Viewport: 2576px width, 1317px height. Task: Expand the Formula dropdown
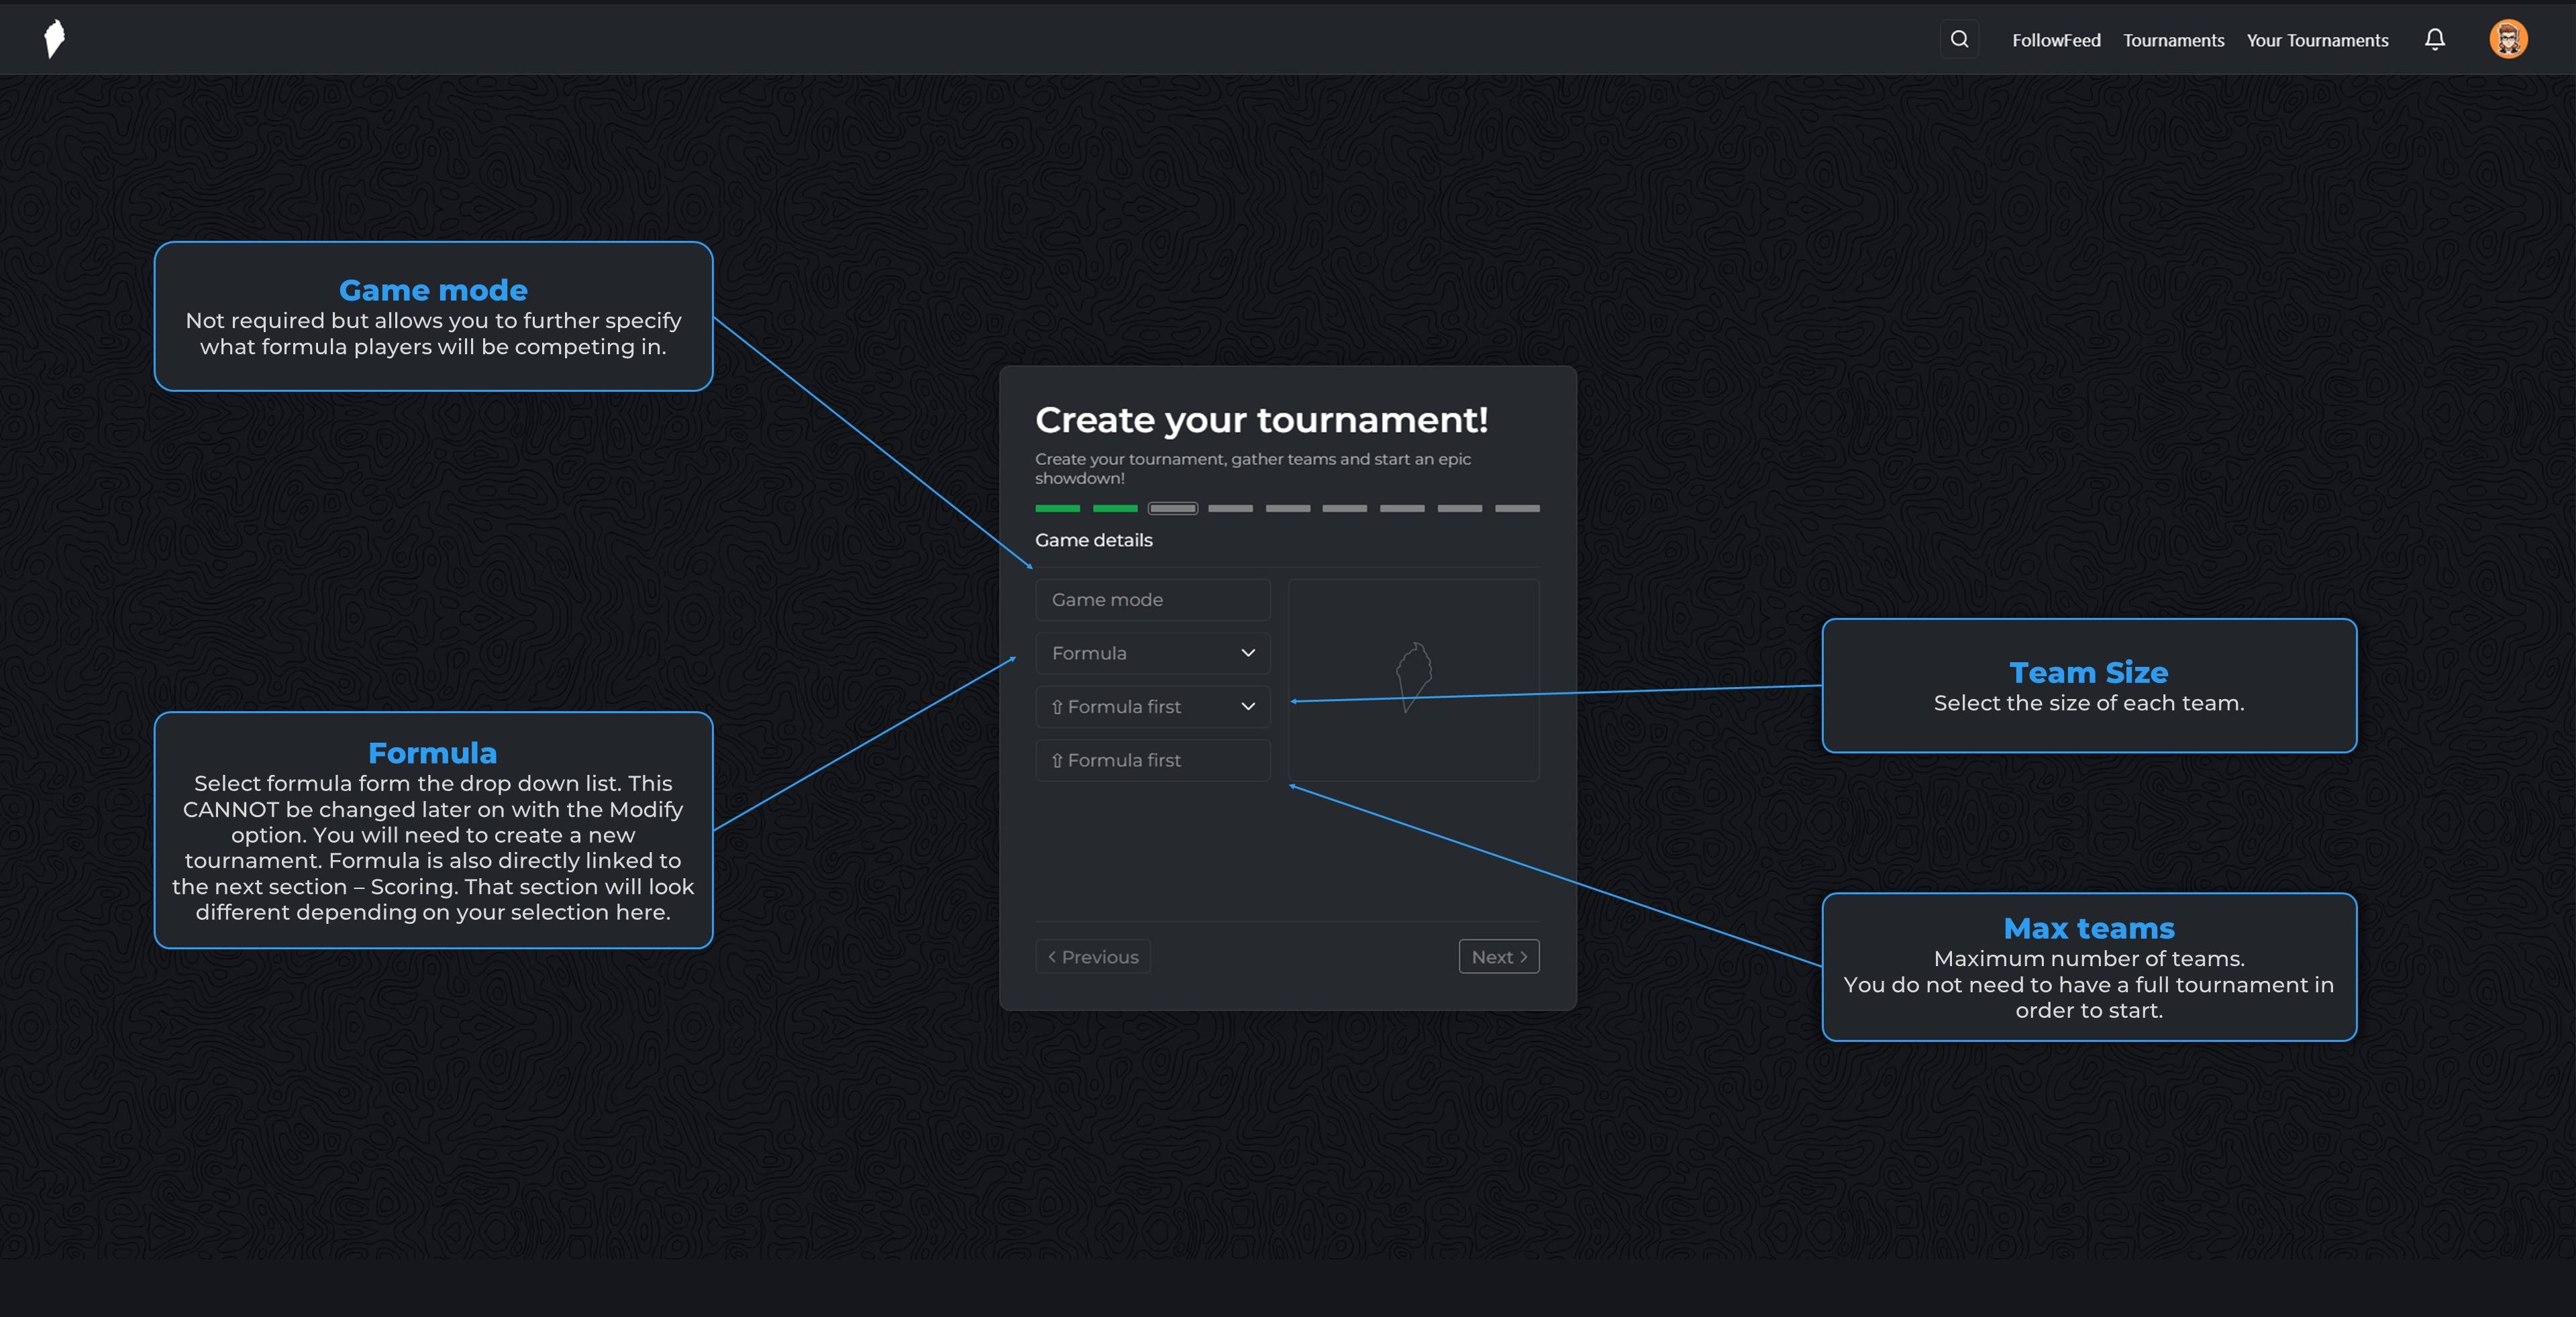click(x=1152, y=653)
